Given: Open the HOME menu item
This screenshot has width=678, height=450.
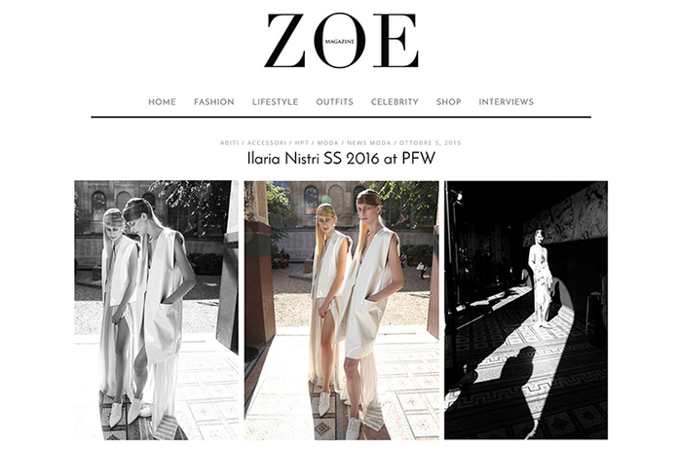Looking at the screenshot, I should pyautogui.click(x=162, y=102).
